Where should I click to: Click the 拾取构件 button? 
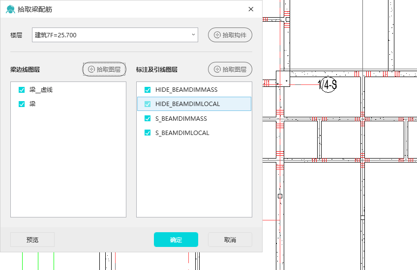click(230, 35)
